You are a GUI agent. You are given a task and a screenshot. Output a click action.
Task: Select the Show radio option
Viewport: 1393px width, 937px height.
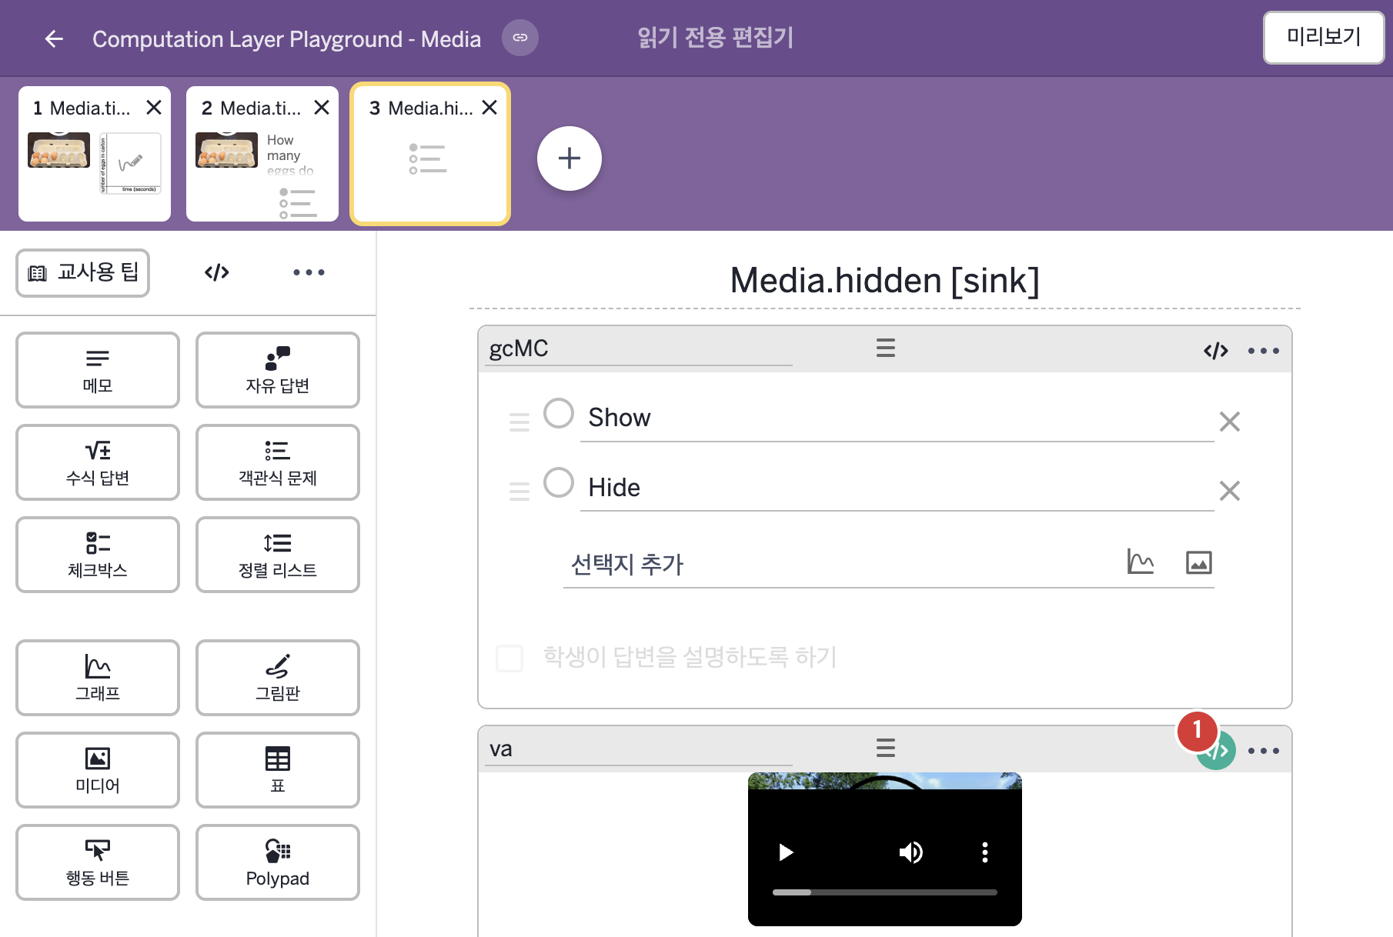559,413
